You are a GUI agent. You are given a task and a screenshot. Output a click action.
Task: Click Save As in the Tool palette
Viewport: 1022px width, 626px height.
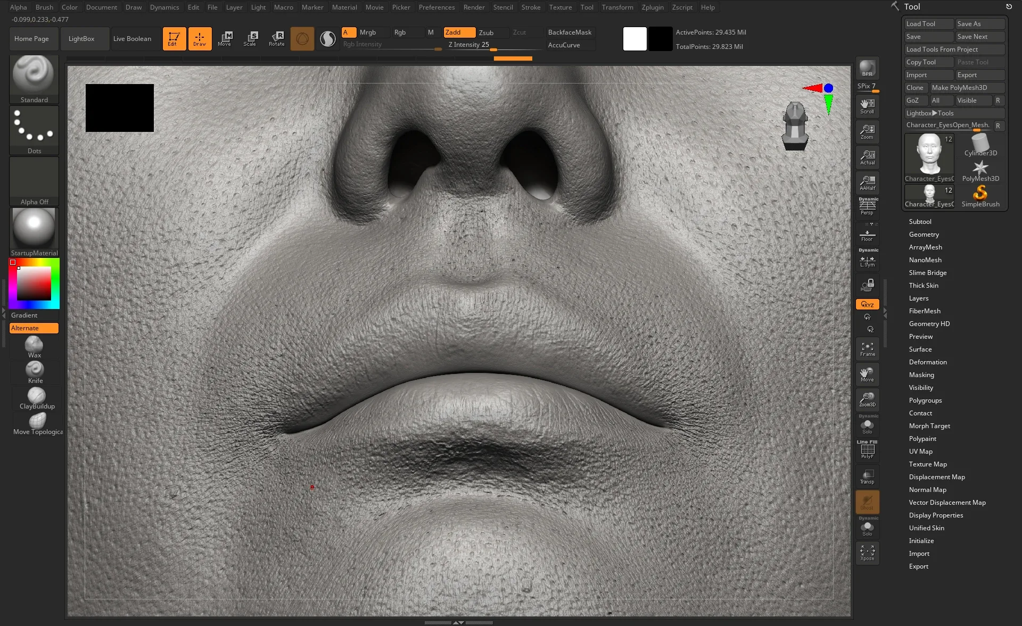point(979,23)
